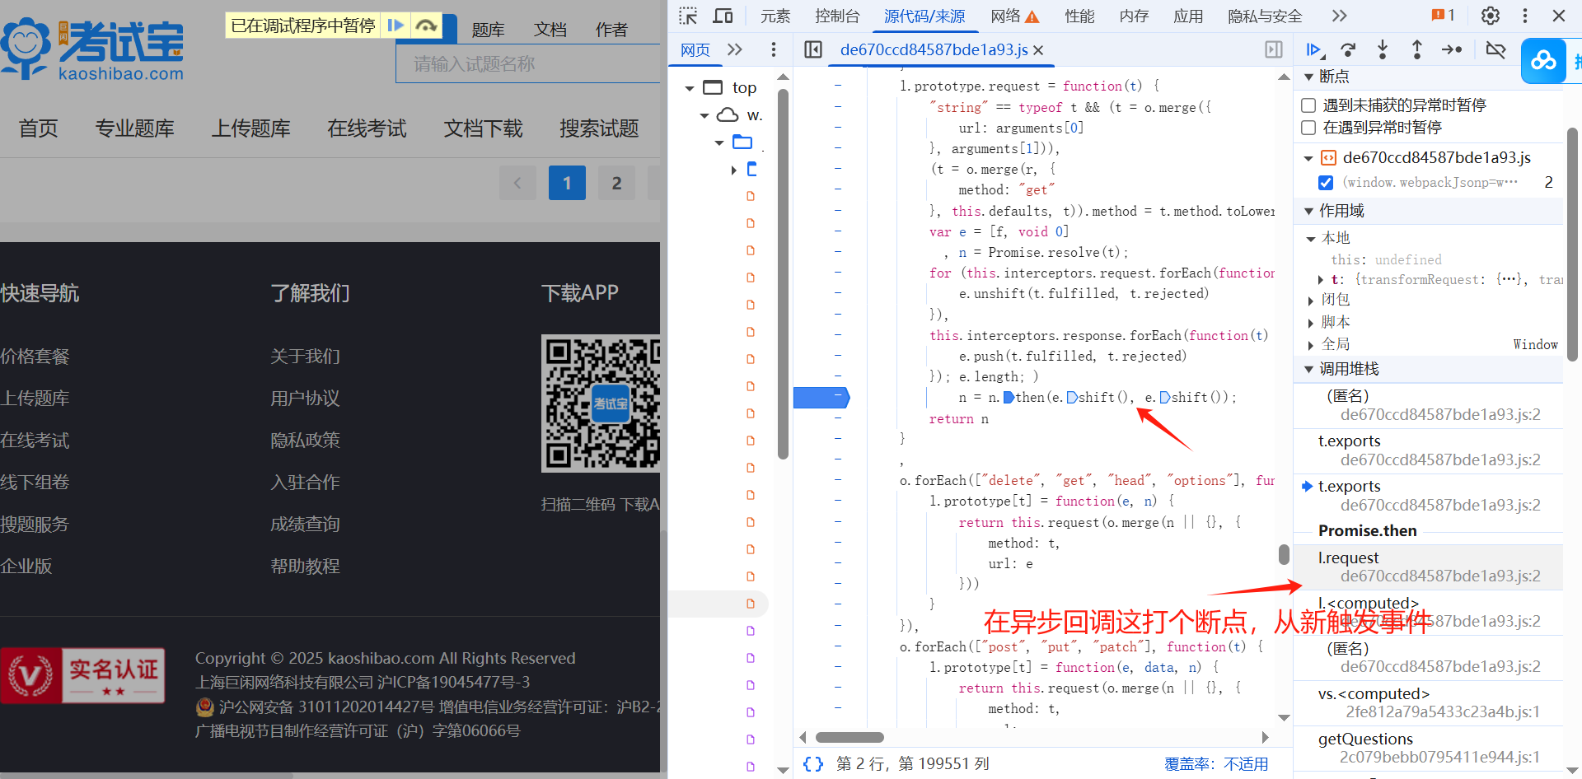Step over next call in paused overlay
The width and height of the screenshot is (1582, 779).
[426, 26]
